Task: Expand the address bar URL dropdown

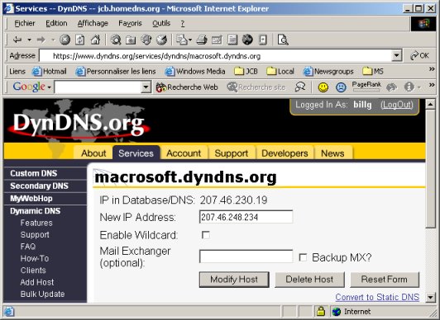Action: pos(396,55)
